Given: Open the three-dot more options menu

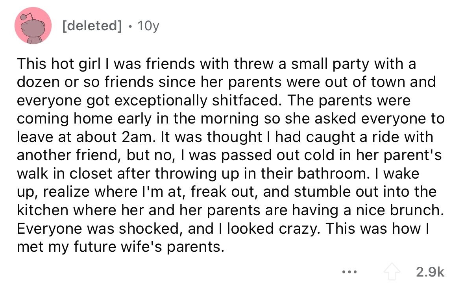Looking at the screenshot, I should [349, 271].
